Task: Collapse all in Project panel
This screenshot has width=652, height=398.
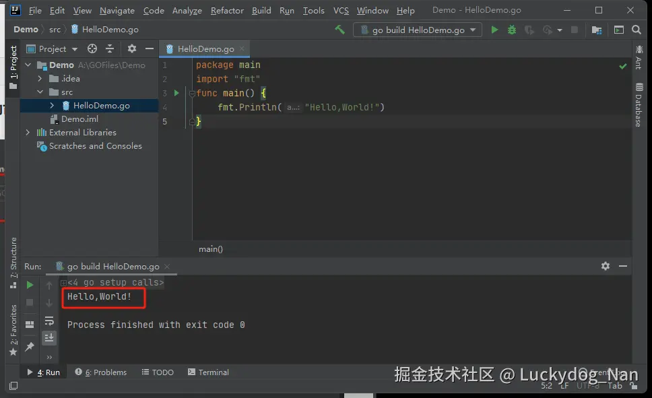Action: pyautogui.click(x=110, y=48)
